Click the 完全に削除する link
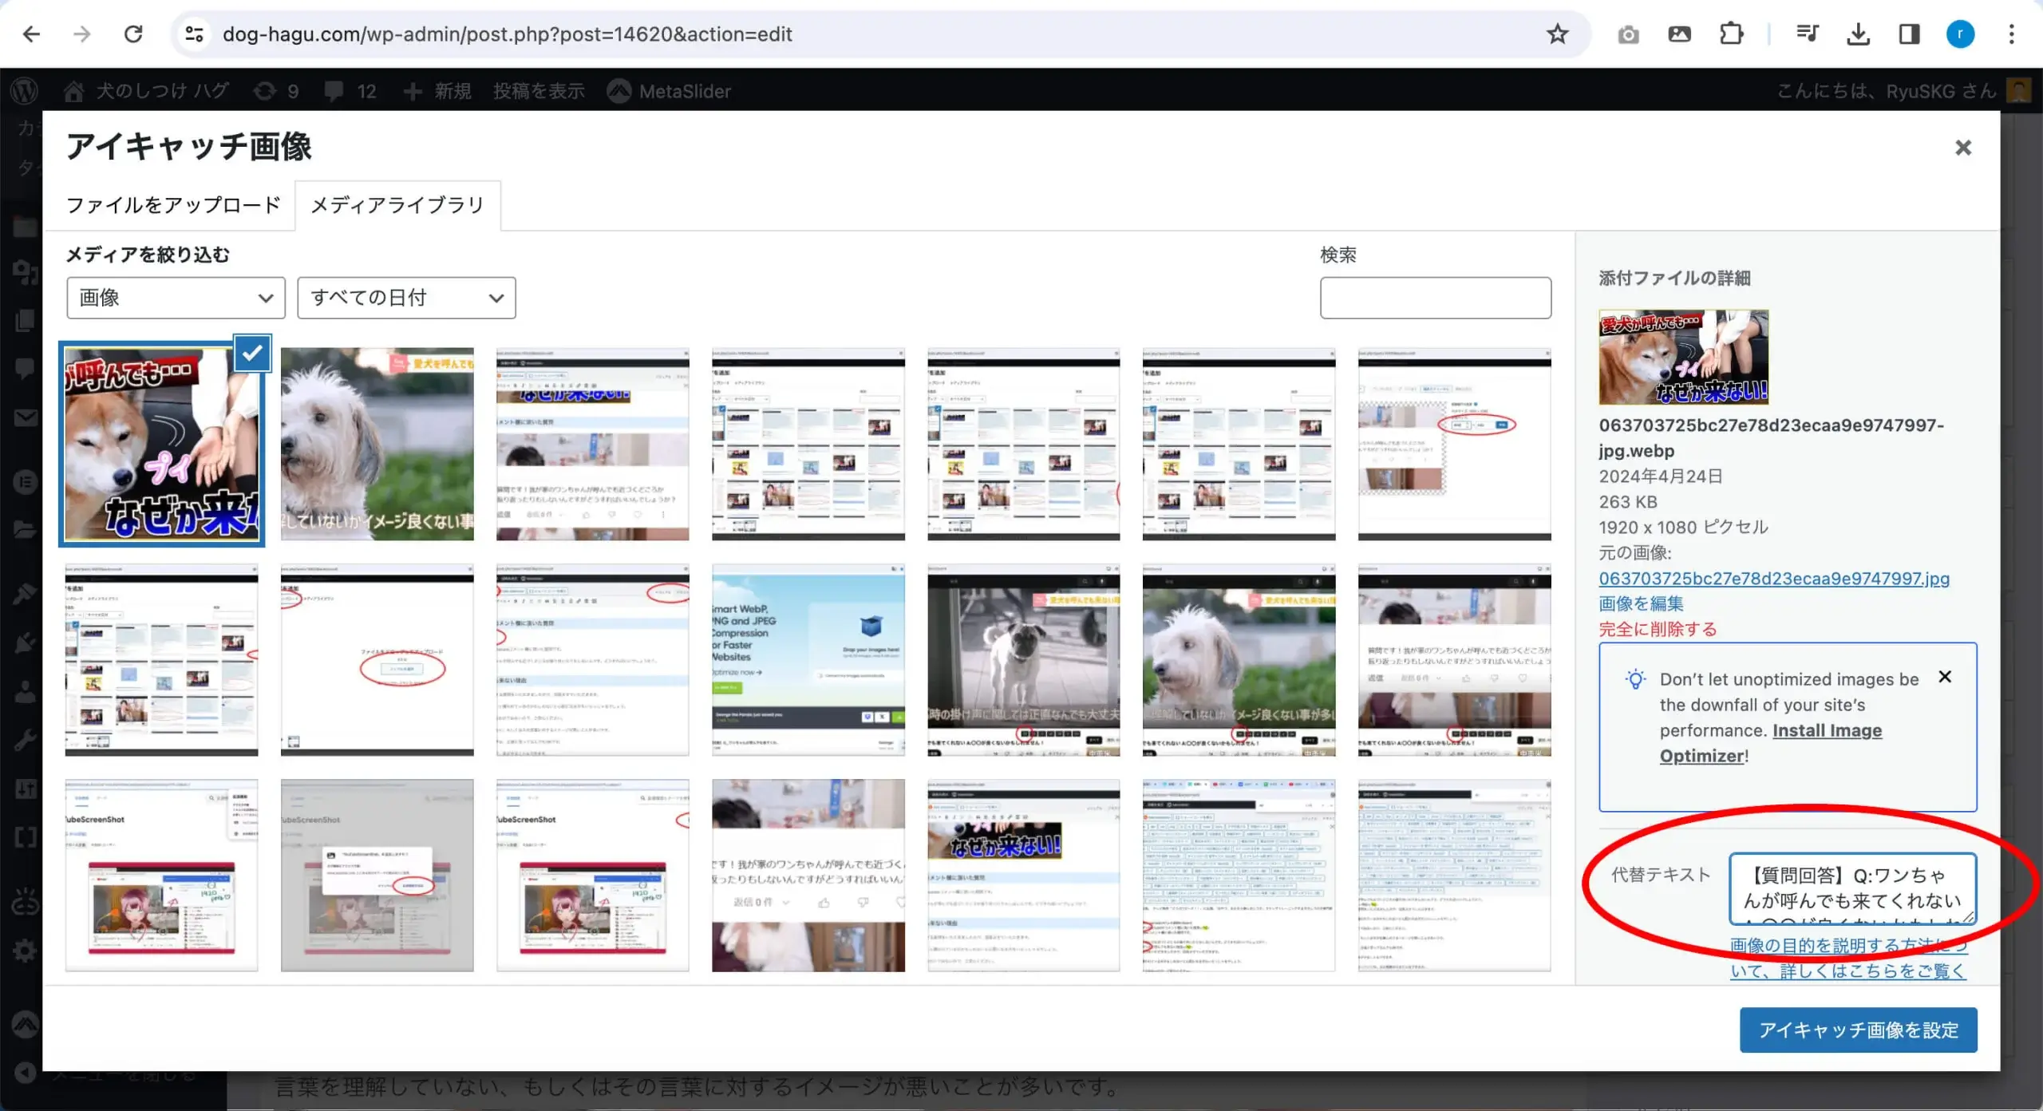 point(1658,629)
